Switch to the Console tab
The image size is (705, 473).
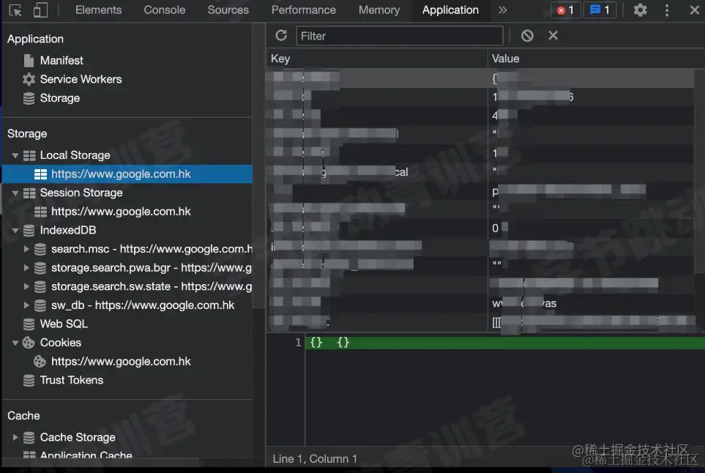tap(165, 10)
